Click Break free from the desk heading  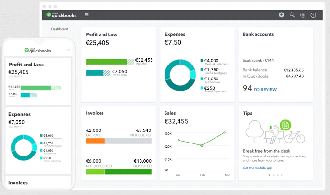click(266, 151)
